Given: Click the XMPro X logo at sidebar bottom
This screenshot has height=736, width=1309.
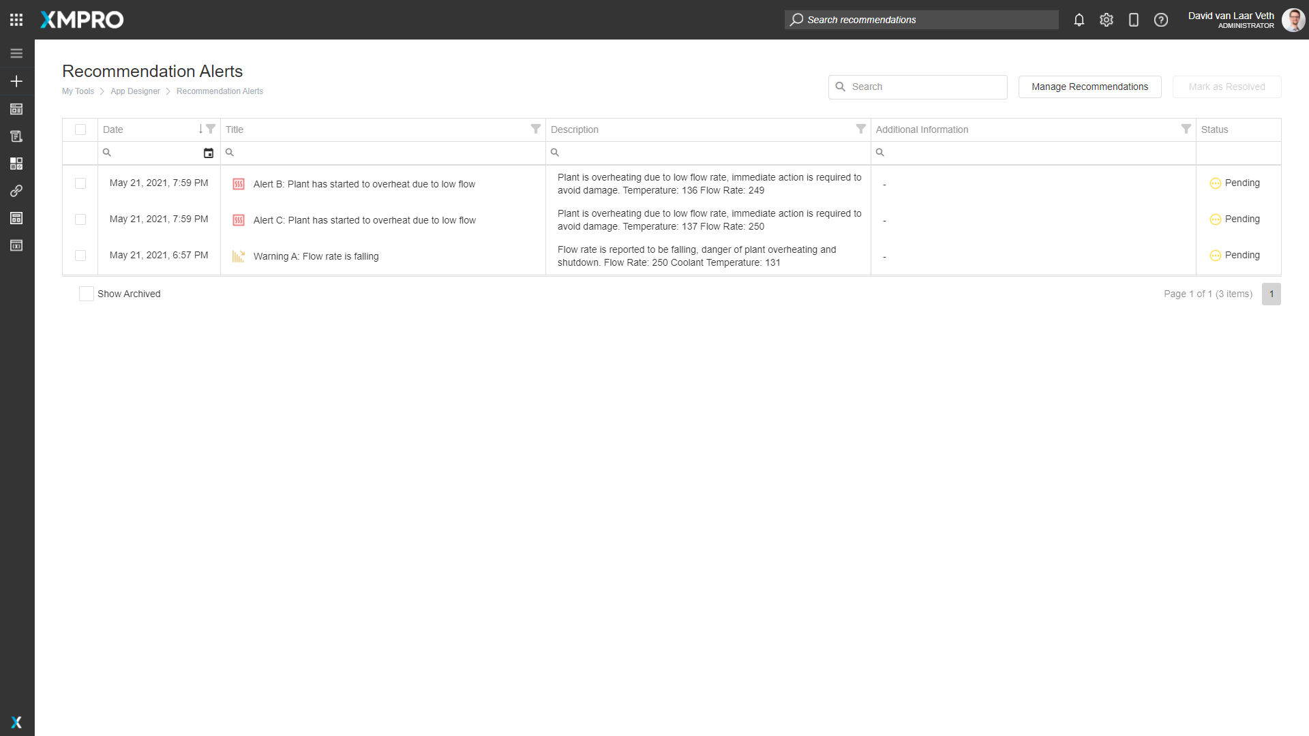Looking at the screenshot, I should pyautogui.click(x=16, y=722).
